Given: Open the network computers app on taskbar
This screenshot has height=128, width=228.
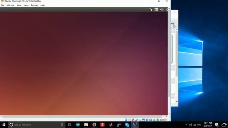Looking at the screenshot, I should [119, 125].
